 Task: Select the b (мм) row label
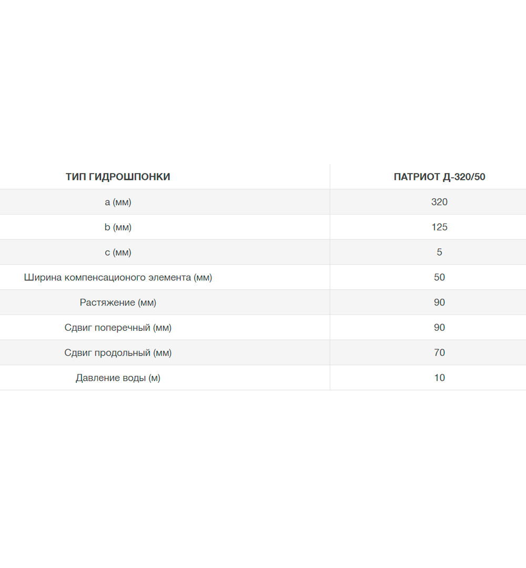pos(118,227)
